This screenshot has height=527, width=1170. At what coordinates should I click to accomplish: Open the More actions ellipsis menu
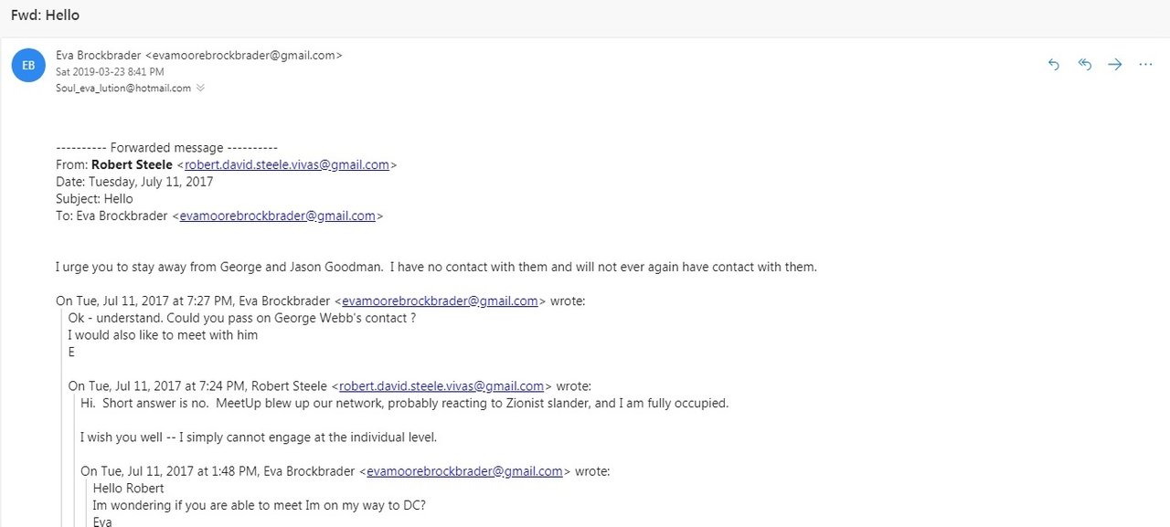pos(1145,65)
